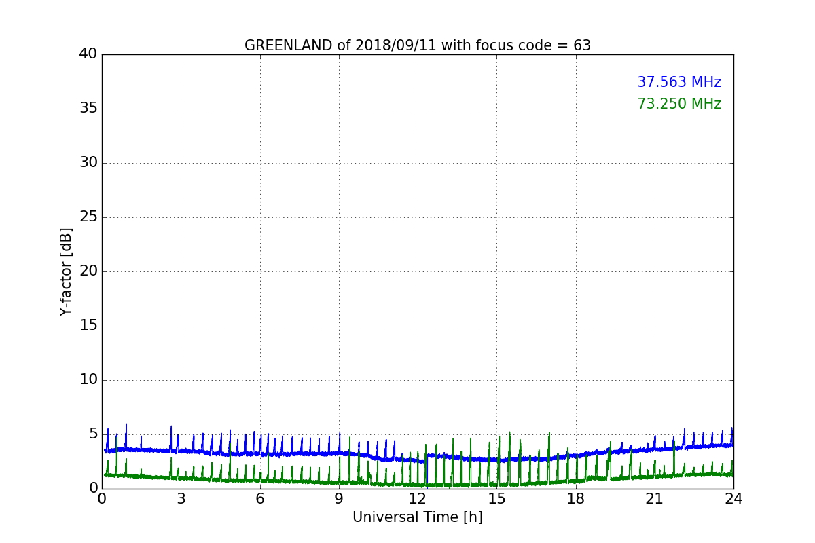Image resolution: width=815 pixels, height=543 pixels.
Task: Click the y-axis tick label 15
Action: pos(88,326)
